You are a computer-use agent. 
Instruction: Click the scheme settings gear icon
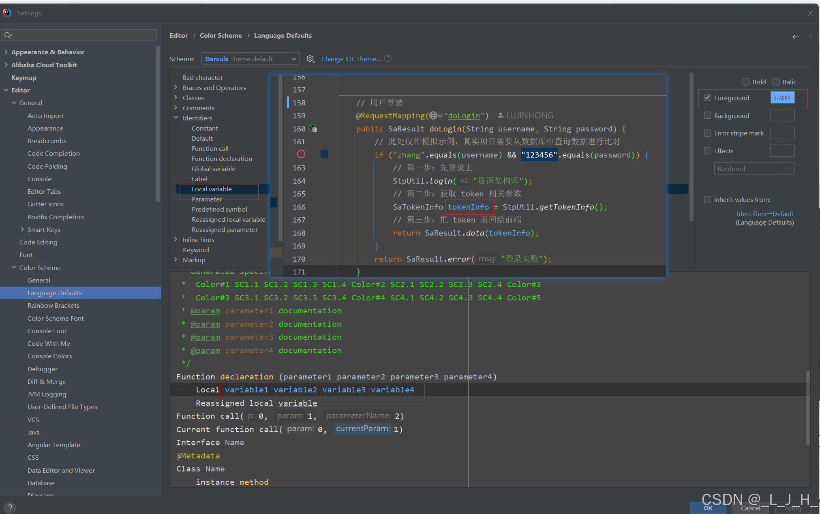click(x=310, y=59)
